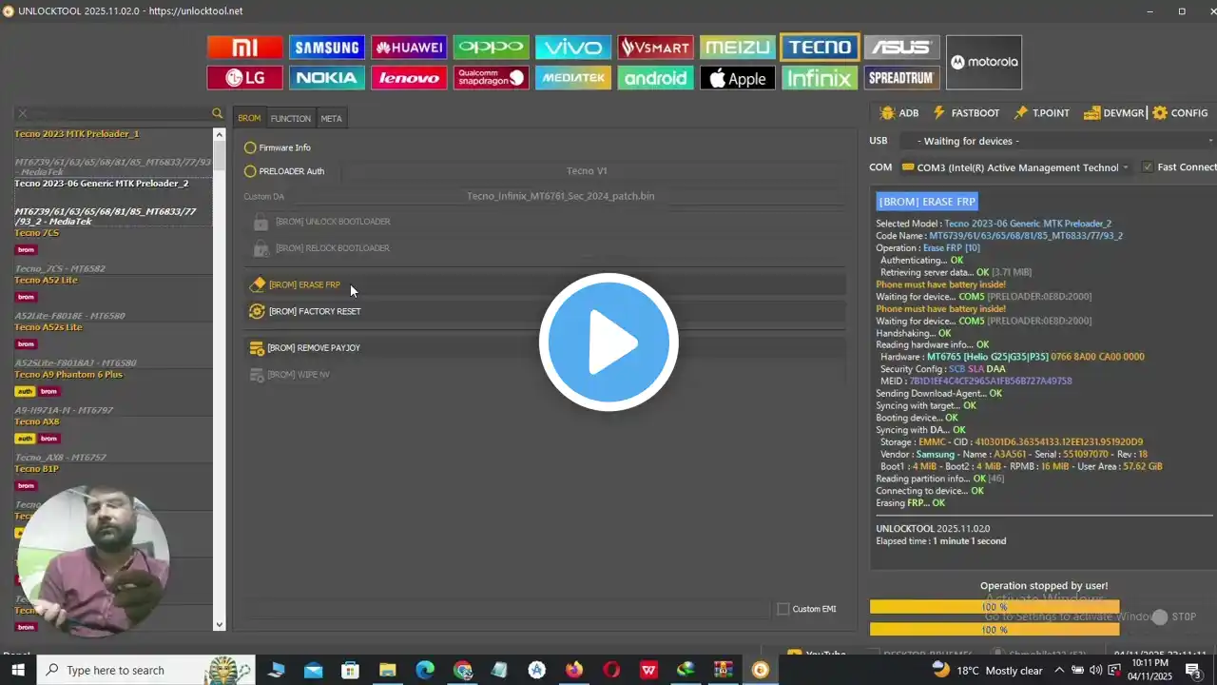
Task: Expand the USB Waiting for devices dropdown
Action: (1058, 141)
